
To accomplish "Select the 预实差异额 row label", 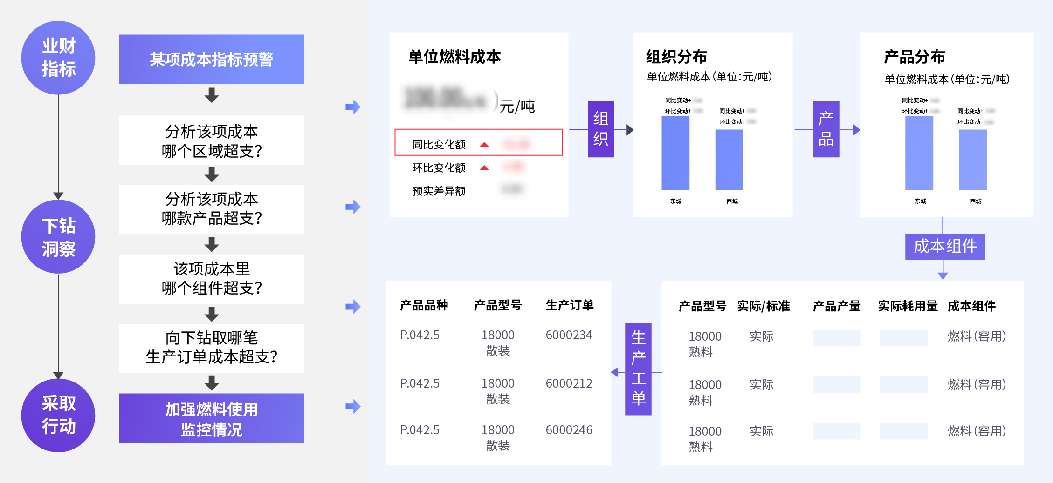I will [x=439, y=191].
